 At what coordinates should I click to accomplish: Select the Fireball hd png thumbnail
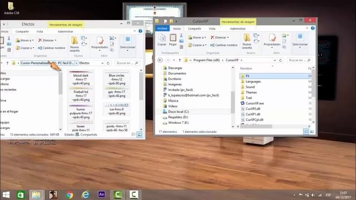point(81,94)
